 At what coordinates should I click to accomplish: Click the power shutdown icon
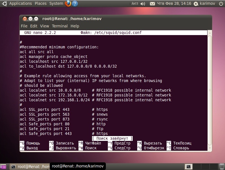tap(221, 3)
